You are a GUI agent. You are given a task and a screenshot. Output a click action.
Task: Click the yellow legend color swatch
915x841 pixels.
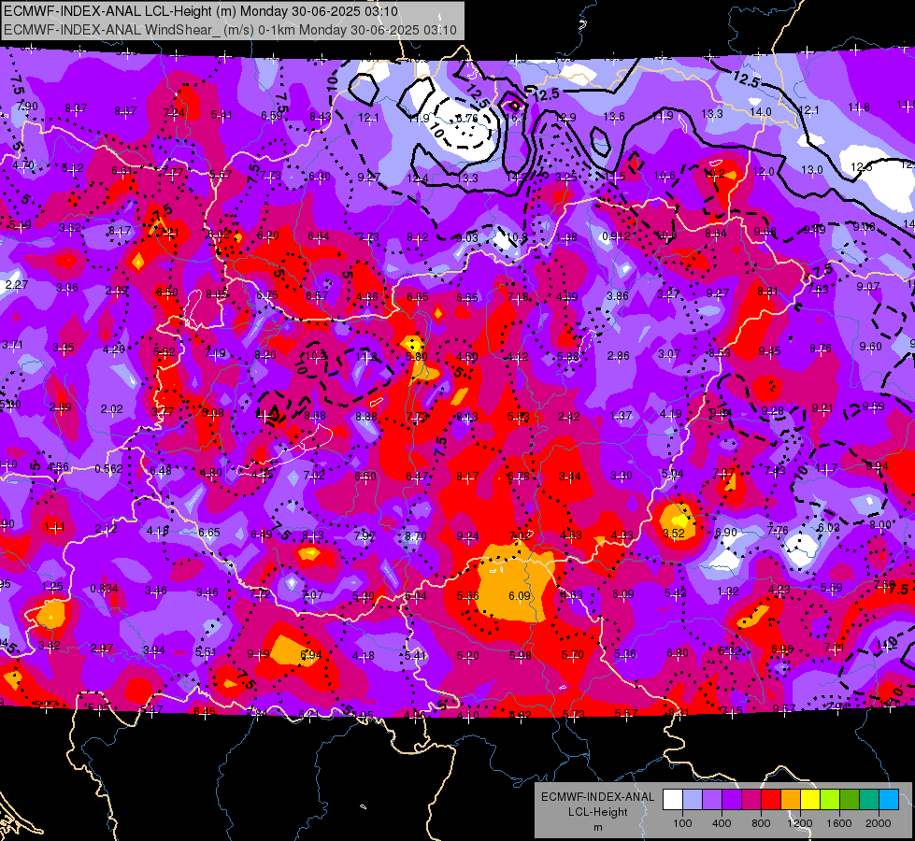(x=810, y=800)
